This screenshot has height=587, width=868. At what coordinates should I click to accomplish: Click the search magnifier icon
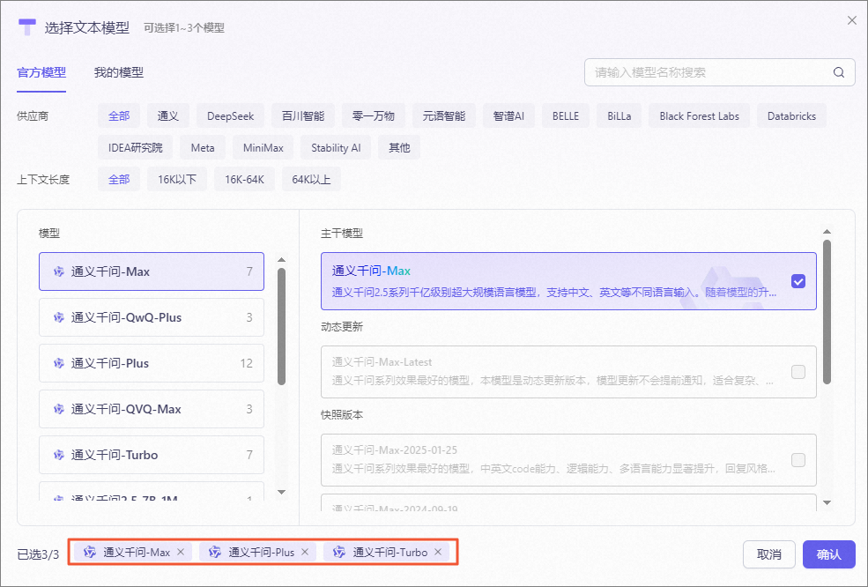[x=839, y=72]
